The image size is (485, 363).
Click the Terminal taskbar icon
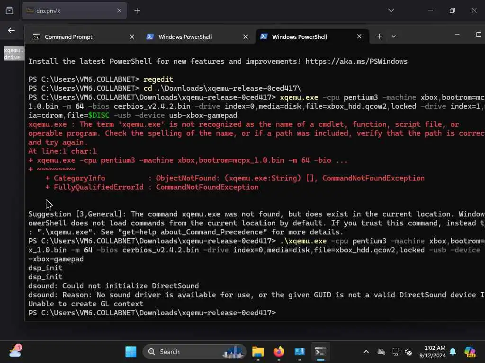coord(321,352)
